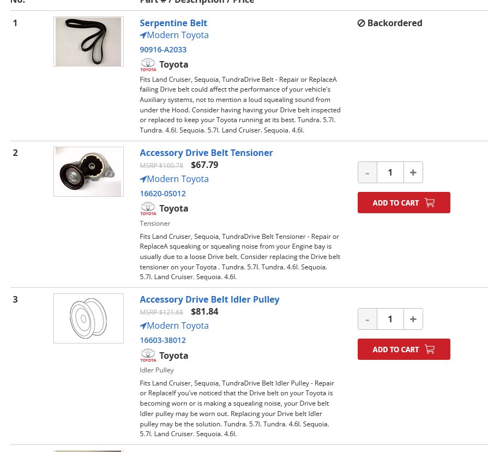Increase quantity for the Belt Tensioner
488x452 pixels.
pos(413,172)
